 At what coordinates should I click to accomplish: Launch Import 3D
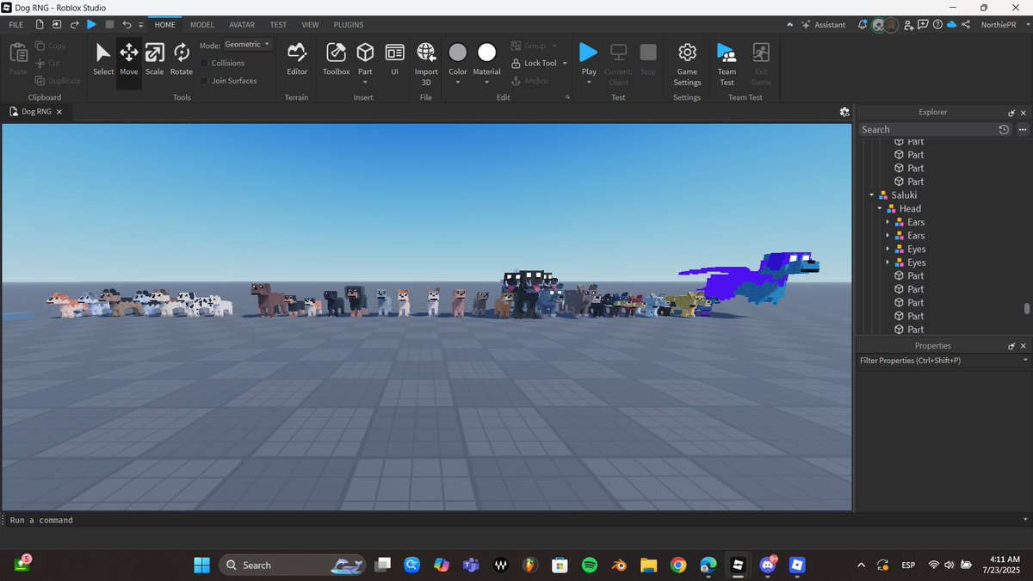coord(426,64)
